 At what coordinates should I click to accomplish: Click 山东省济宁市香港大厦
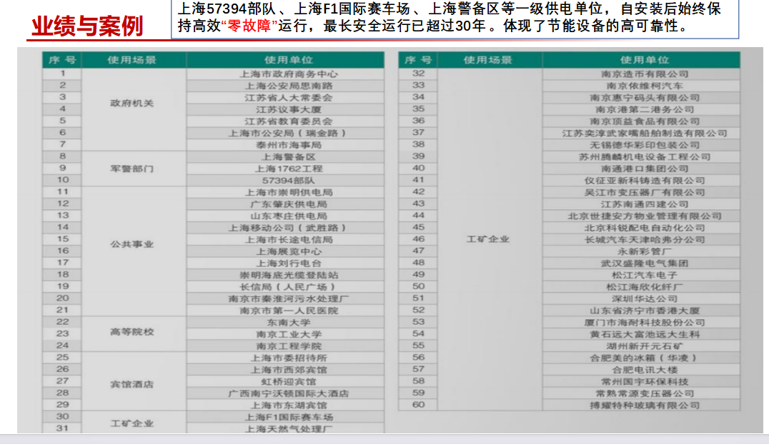click(x=645, y=311)
